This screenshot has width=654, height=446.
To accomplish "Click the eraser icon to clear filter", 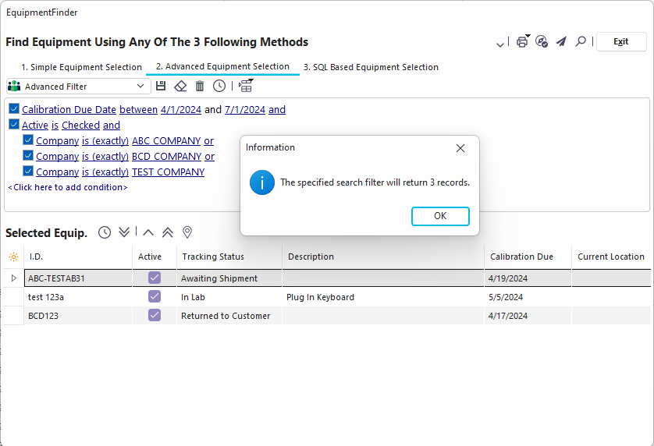I will point(180,87).
